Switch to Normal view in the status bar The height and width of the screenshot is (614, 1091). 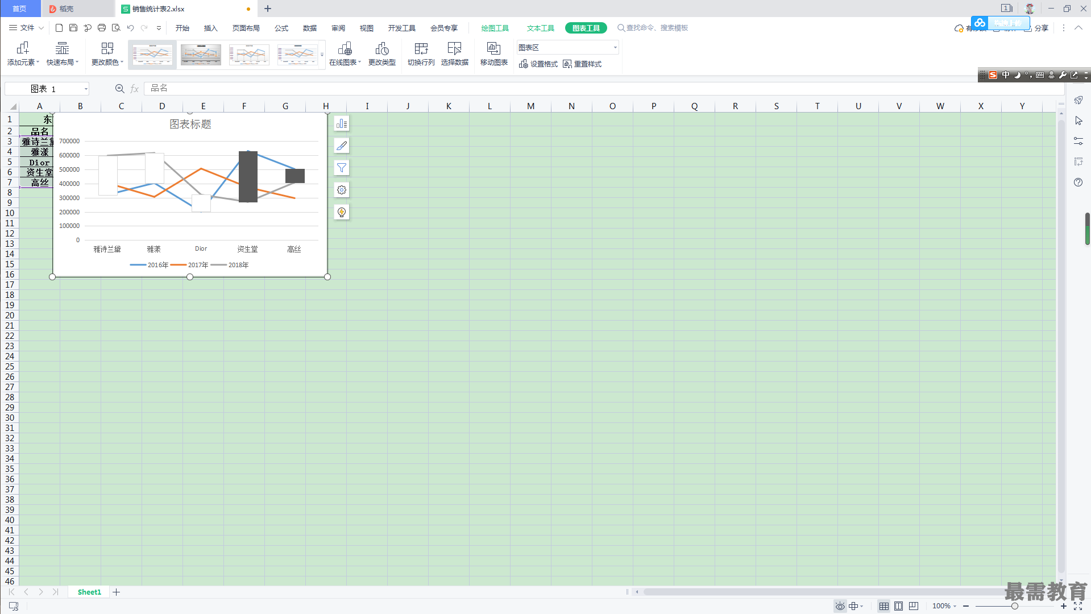point(884,606)
